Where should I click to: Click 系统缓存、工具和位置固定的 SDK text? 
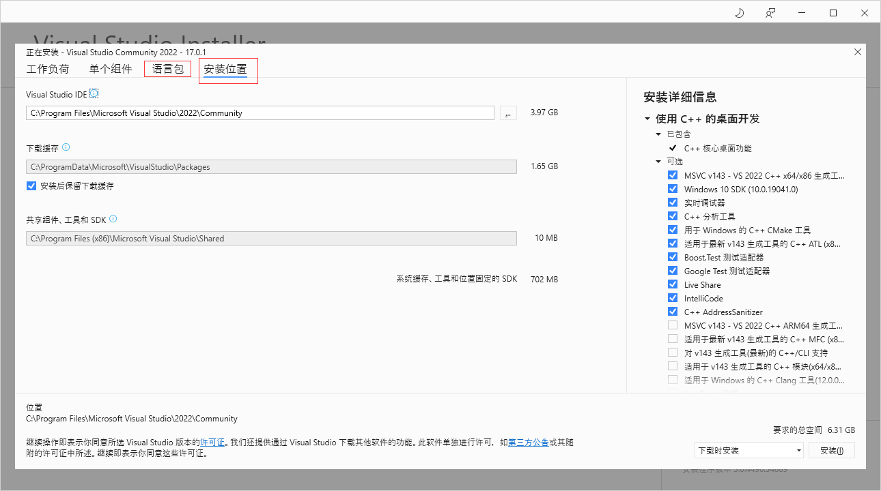[457, 280]
